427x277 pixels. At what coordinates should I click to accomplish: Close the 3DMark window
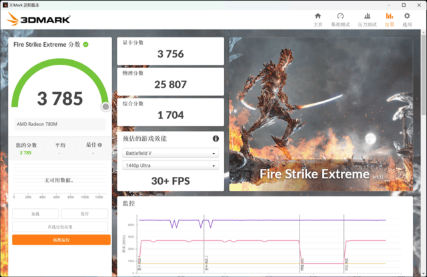419,5
